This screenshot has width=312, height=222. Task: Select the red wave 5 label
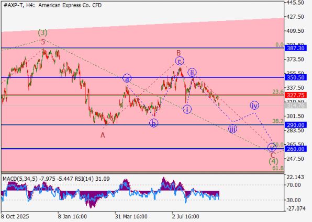43,42
